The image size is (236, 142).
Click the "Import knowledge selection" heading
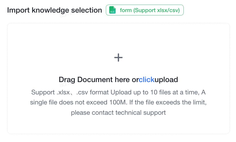pos(54,10)
